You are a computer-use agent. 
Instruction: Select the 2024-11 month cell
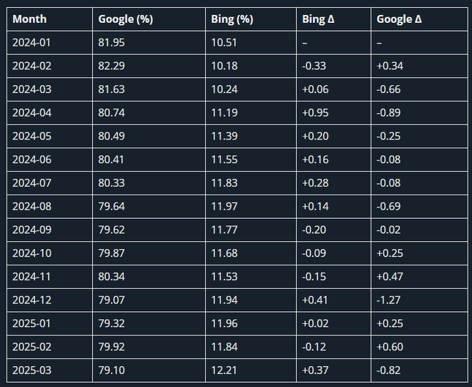pos(49,277)
